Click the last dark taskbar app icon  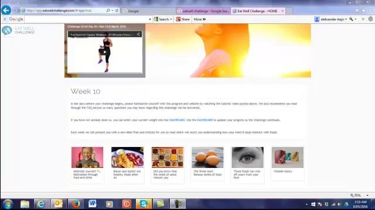pyautogui.click(x=178, y=204)
